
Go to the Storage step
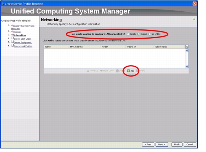pos(17,32)
